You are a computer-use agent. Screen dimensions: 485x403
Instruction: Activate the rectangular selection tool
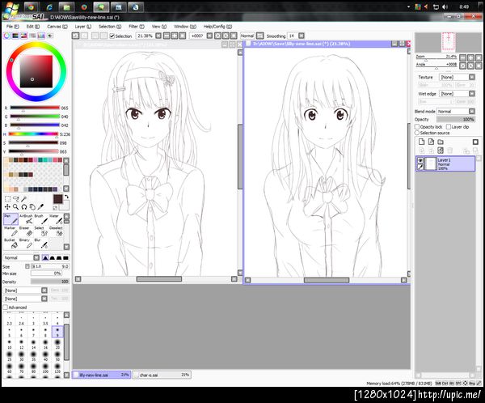point(7,198)
